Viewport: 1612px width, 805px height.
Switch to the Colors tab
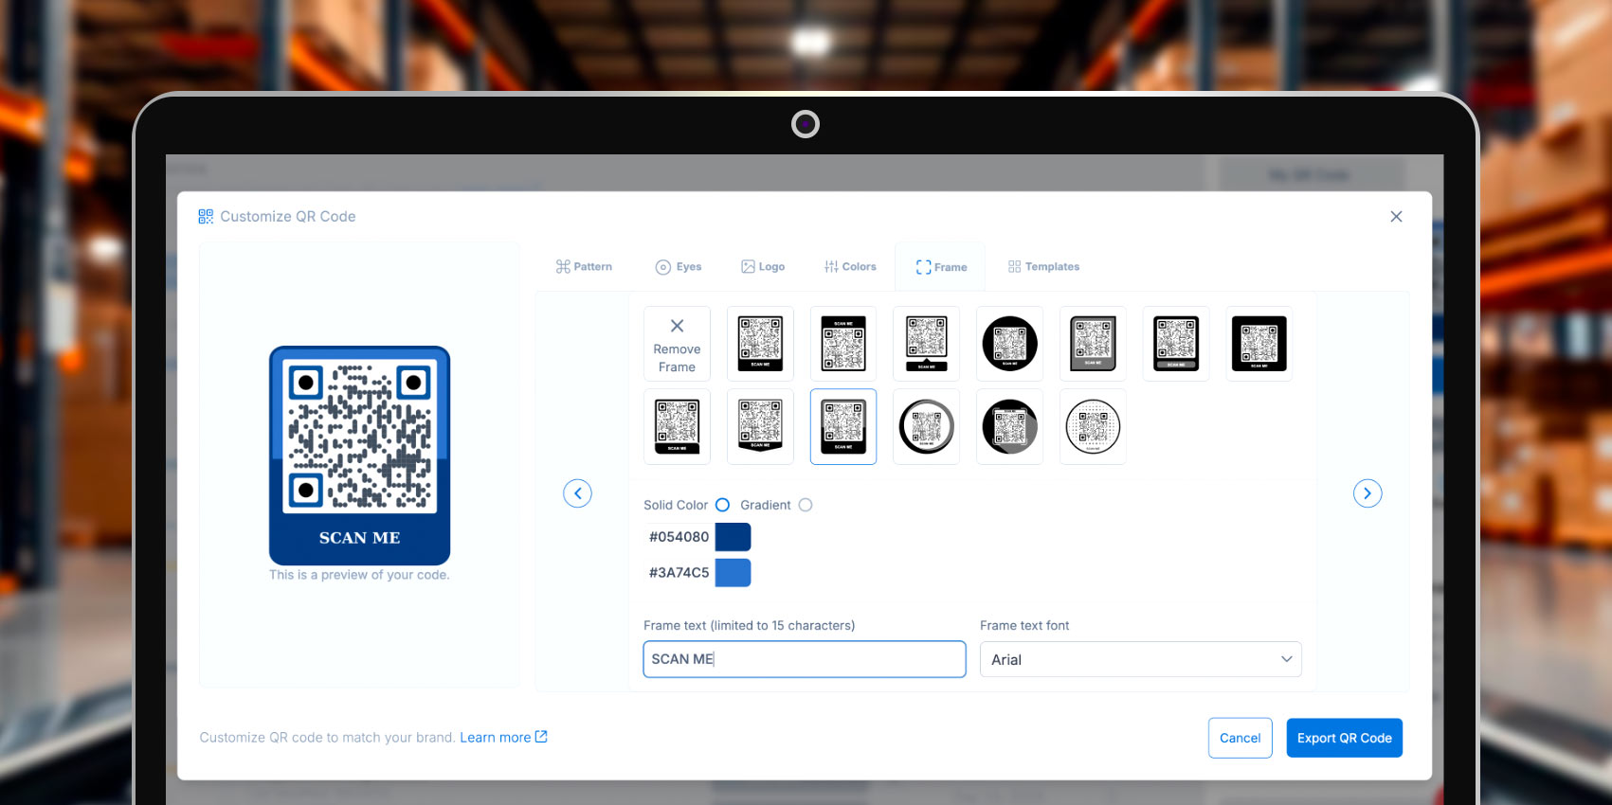(x=850, y=267)
